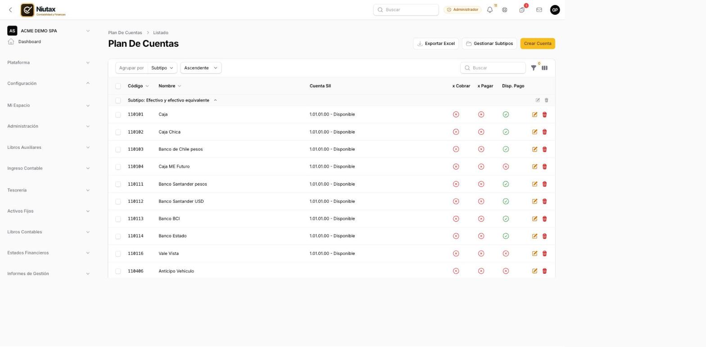This screenshot has height=347, width=706.
Task: Edit the Vale Vista account
Action: [535, 254]
